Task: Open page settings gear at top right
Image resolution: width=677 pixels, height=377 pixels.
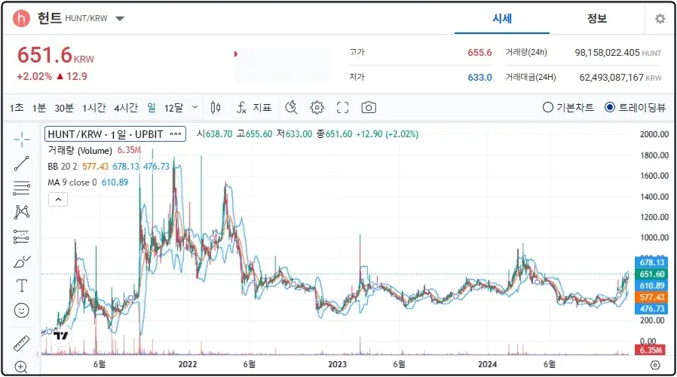Action: 660,19
